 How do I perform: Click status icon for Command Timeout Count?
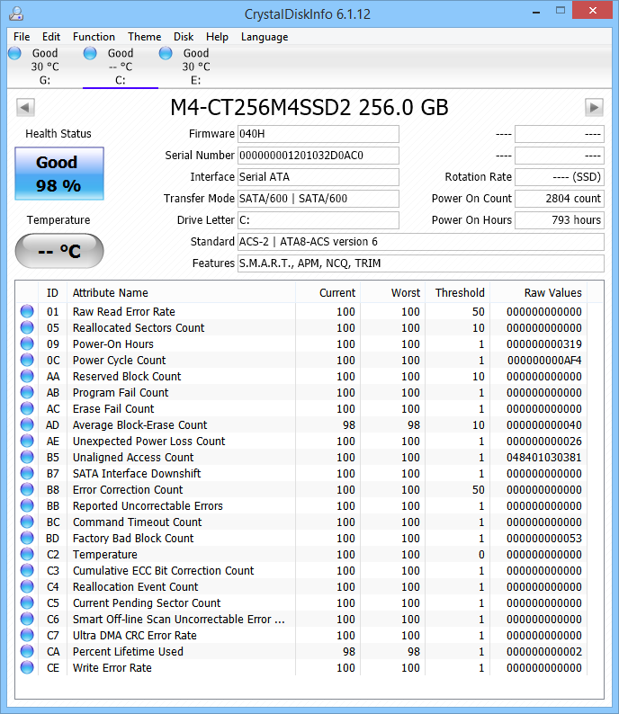(x=27, y=522)
